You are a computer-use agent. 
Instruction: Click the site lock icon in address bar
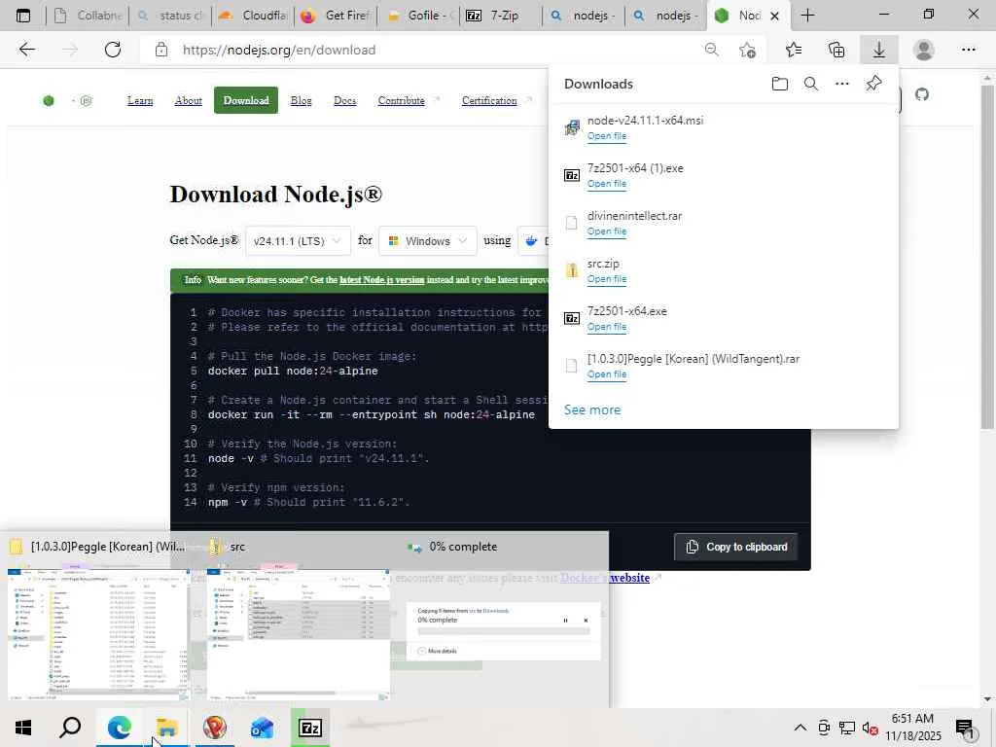point(161,50)
